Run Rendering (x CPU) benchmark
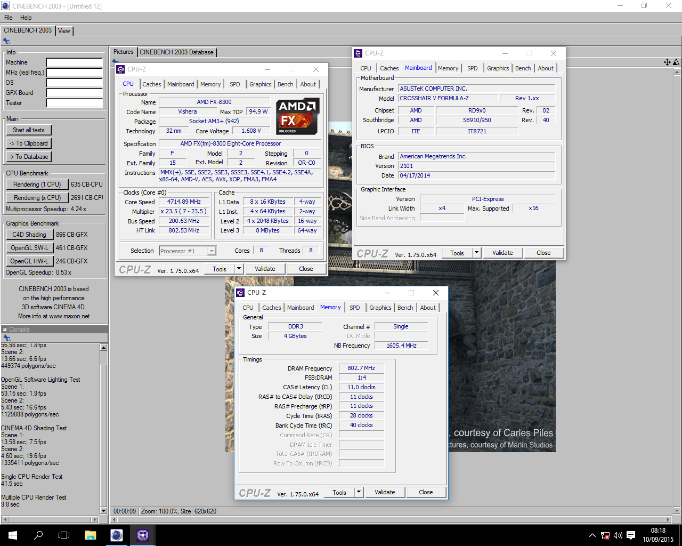This screenshot has width=682, height=546. [37, 198]
